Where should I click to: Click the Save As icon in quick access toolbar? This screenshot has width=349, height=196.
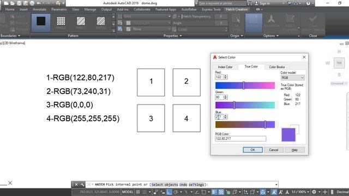pos(26,3)
